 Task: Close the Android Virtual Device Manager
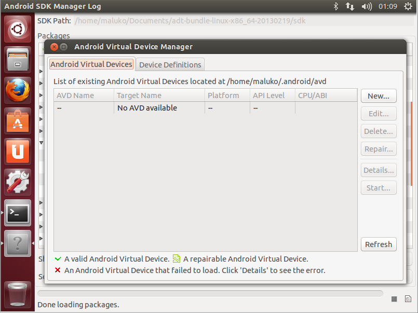point(54,47)
